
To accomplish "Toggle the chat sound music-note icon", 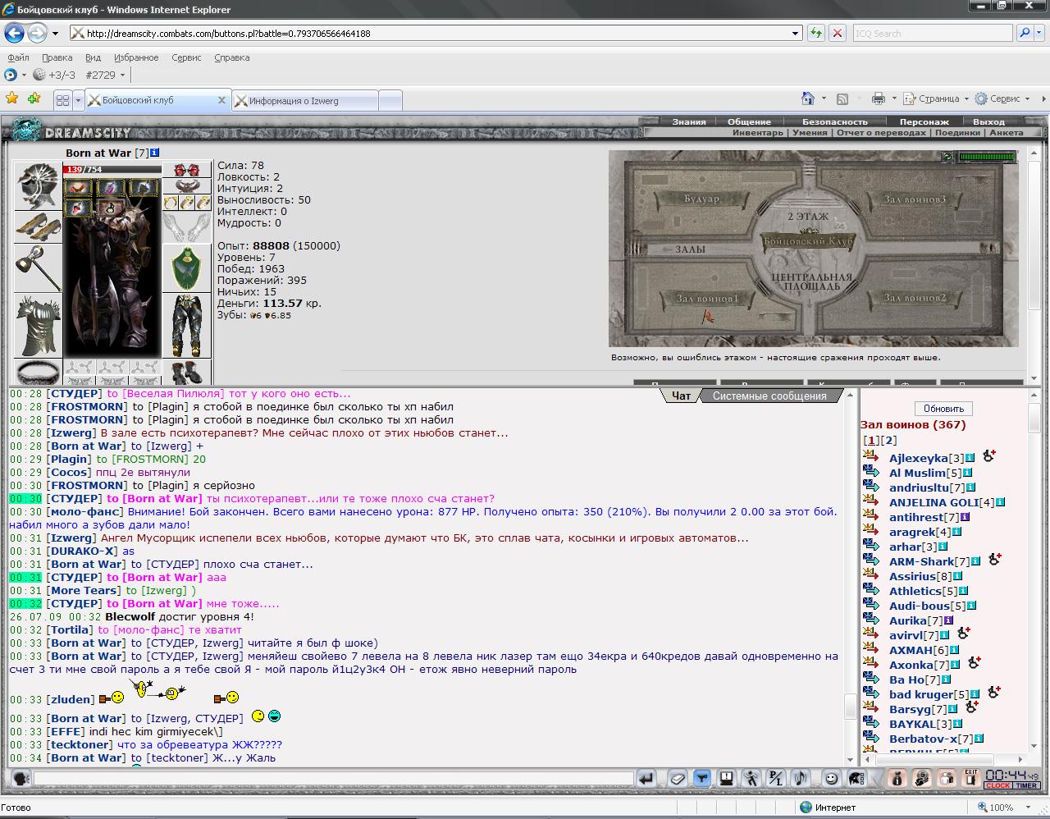I will tap(801, 778).
